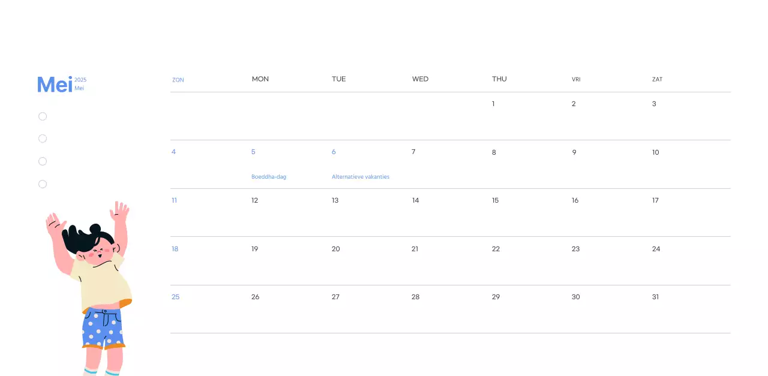Screen dimensions: 768x376
Task: Select the 31st, last day of the month
Action: 655,297
